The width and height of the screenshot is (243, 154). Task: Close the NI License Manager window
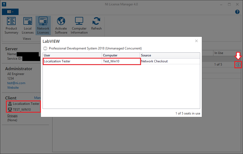(237, 4)
